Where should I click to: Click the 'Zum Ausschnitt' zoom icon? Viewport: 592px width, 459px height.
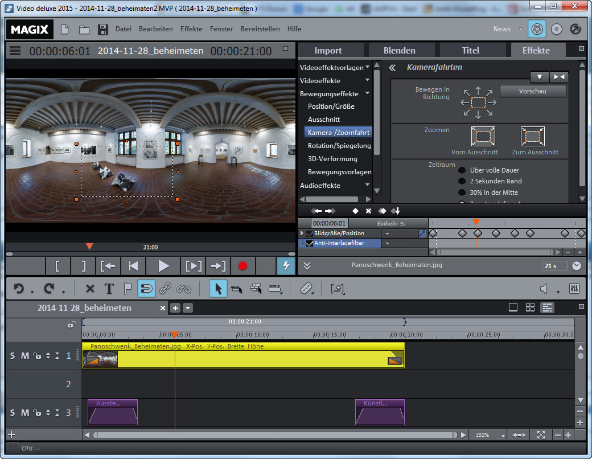point(532,137)
